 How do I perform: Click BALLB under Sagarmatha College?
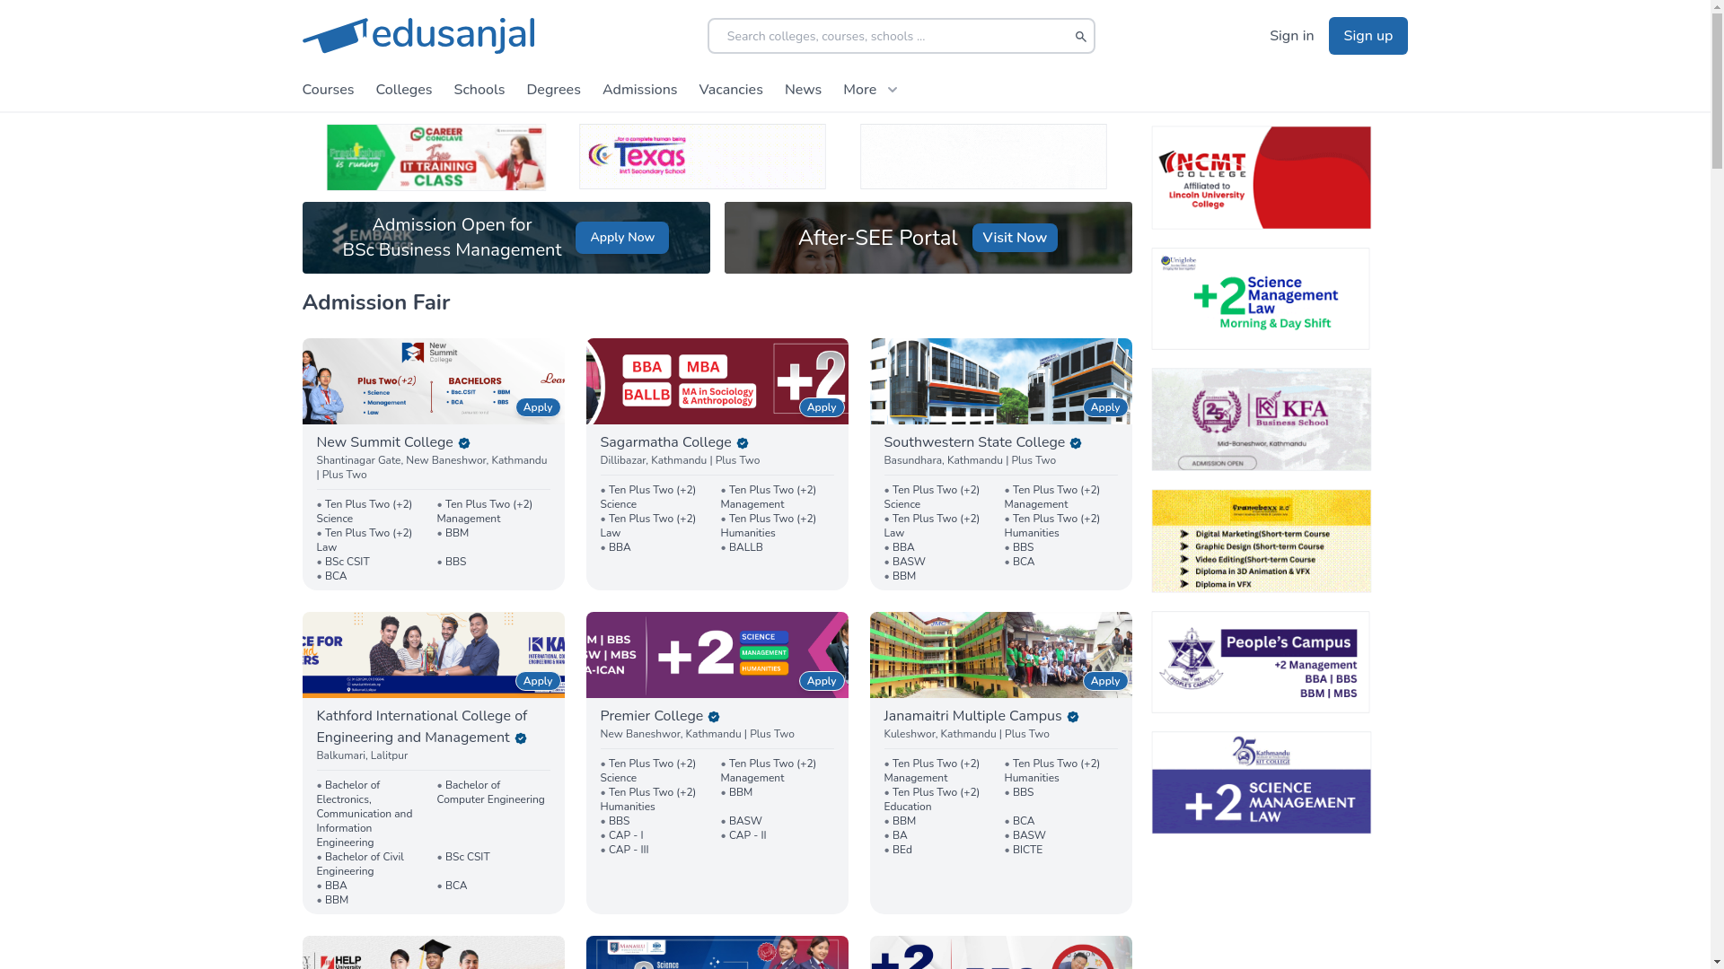(x=745, y=547)
